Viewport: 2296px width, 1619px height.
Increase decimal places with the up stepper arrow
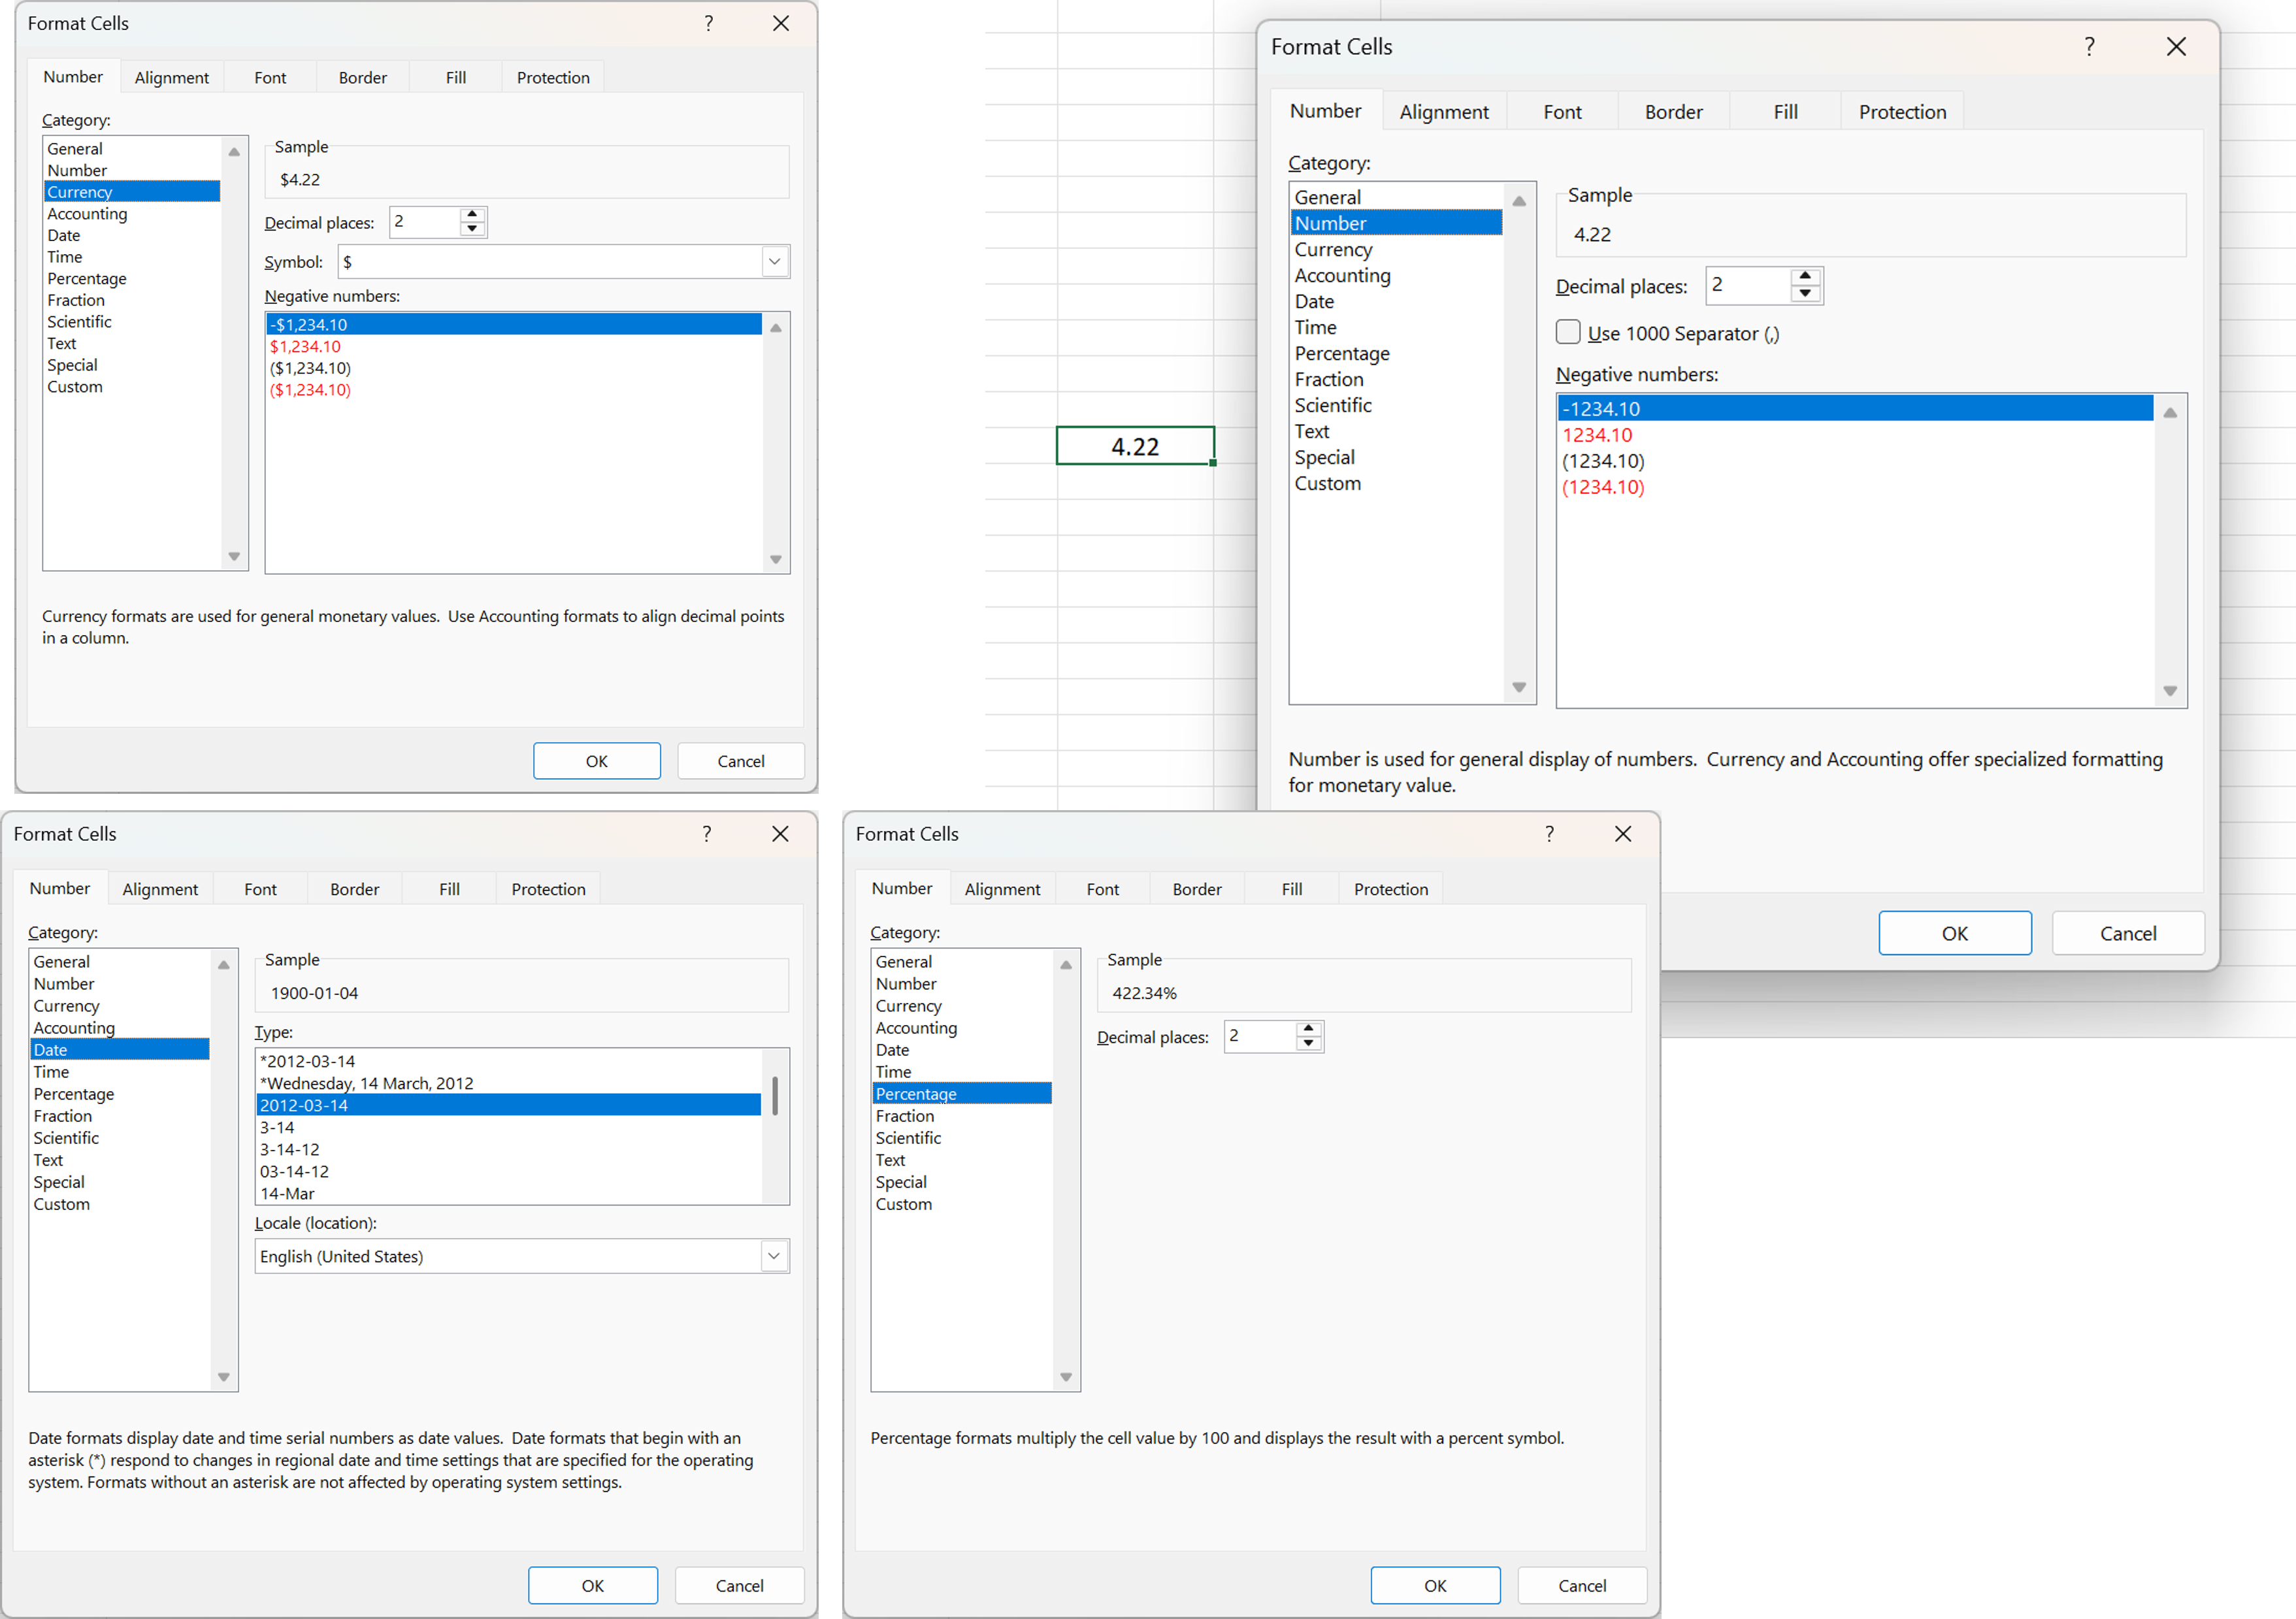471,215
